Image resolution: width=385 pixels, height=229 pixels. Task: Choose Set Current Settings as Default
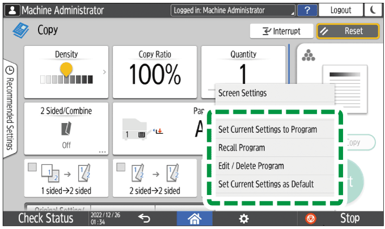(266, 184)
